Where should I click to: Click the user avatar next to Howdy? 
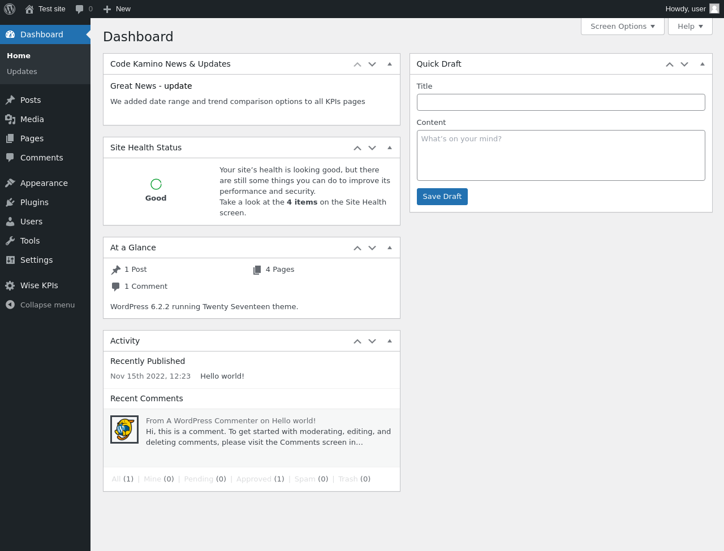(714, 9)
